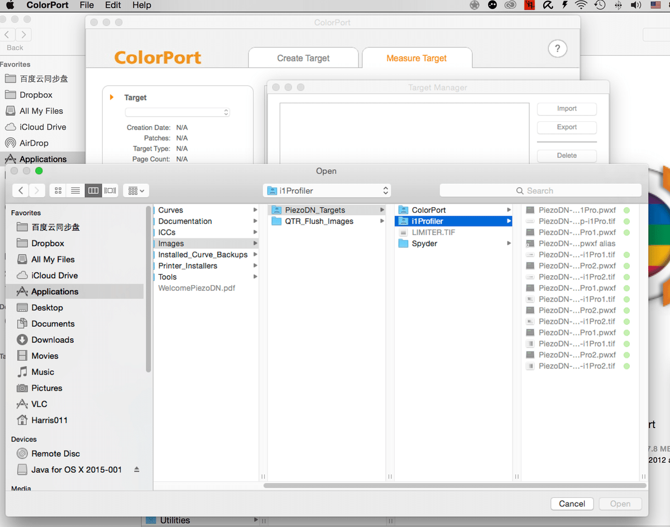Viewport: 670px width, 527px height.
Task: Switch to list view in Open dialog
Action: click(75, 191)
